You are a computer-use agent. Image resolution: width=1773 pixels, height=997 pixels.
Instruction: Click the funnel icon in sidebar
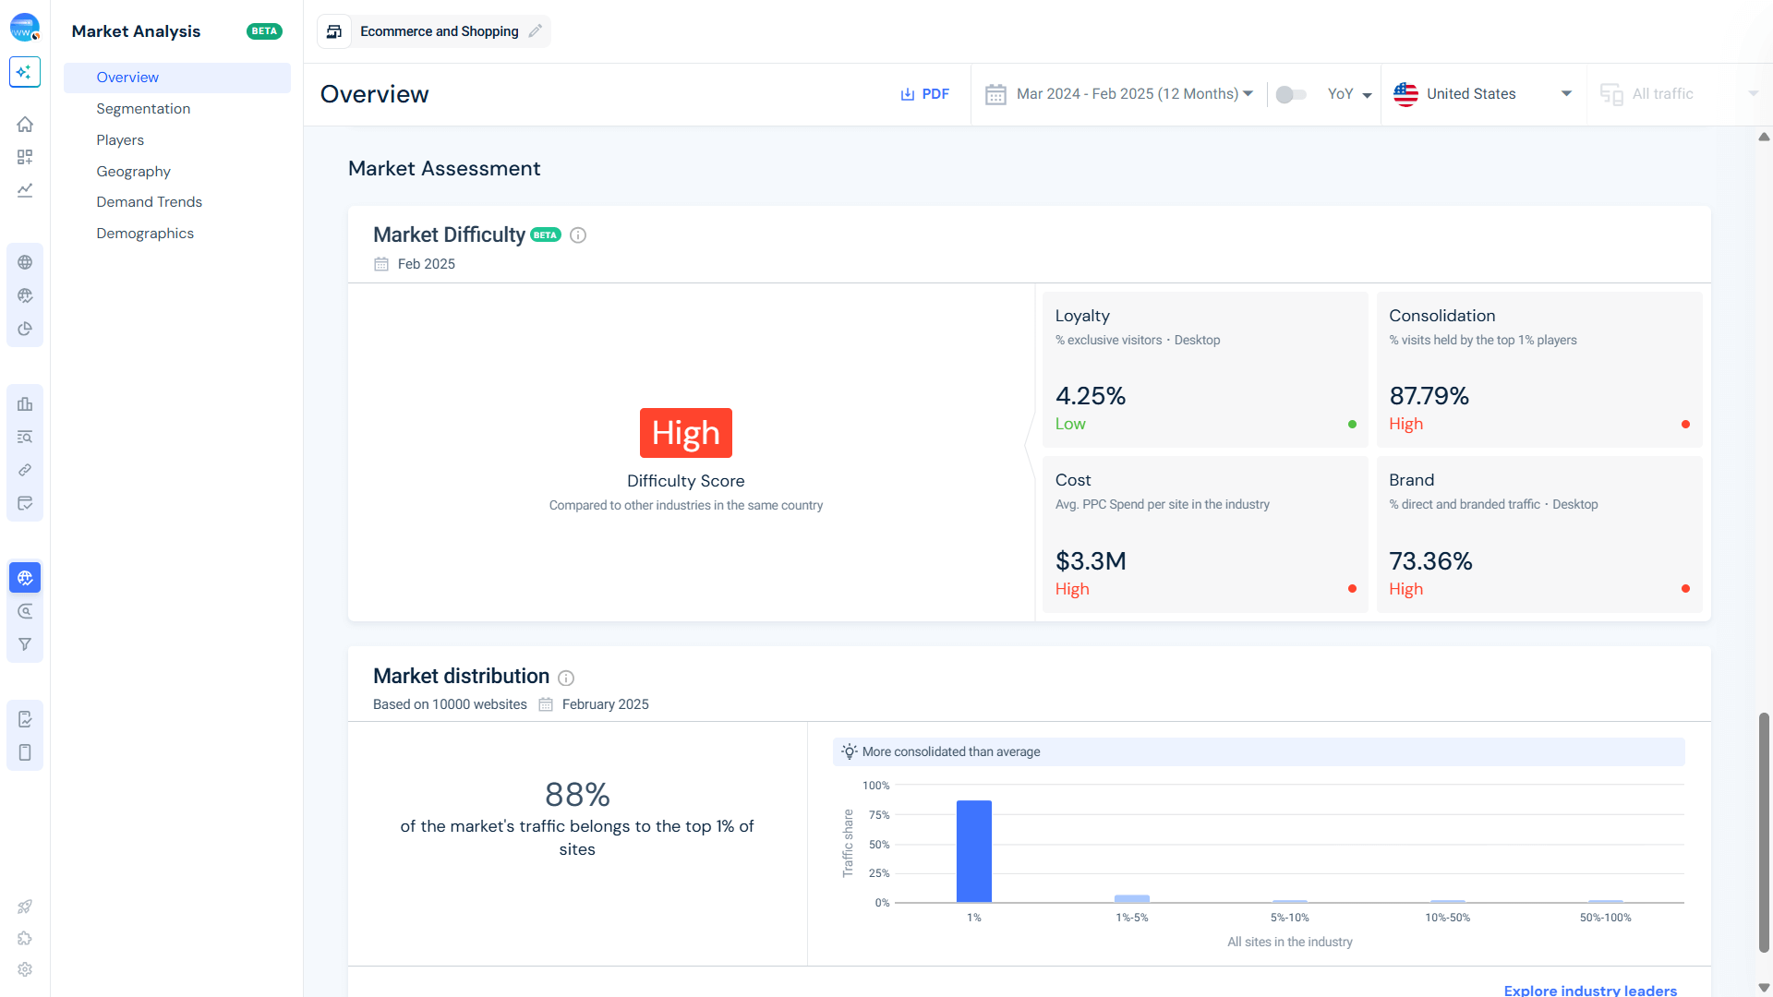tap(25, 644)
